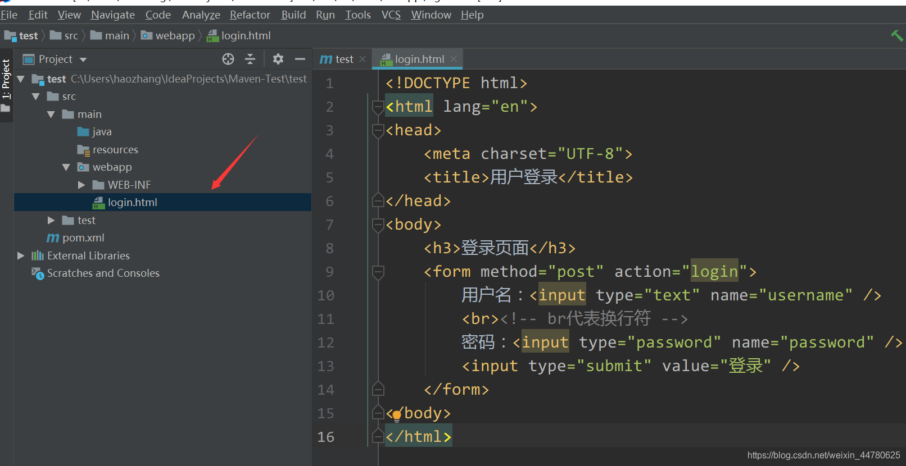Expand the WEB-INF folder node
This screenshot has height=466, width=906.
click(x=81, y=185)
